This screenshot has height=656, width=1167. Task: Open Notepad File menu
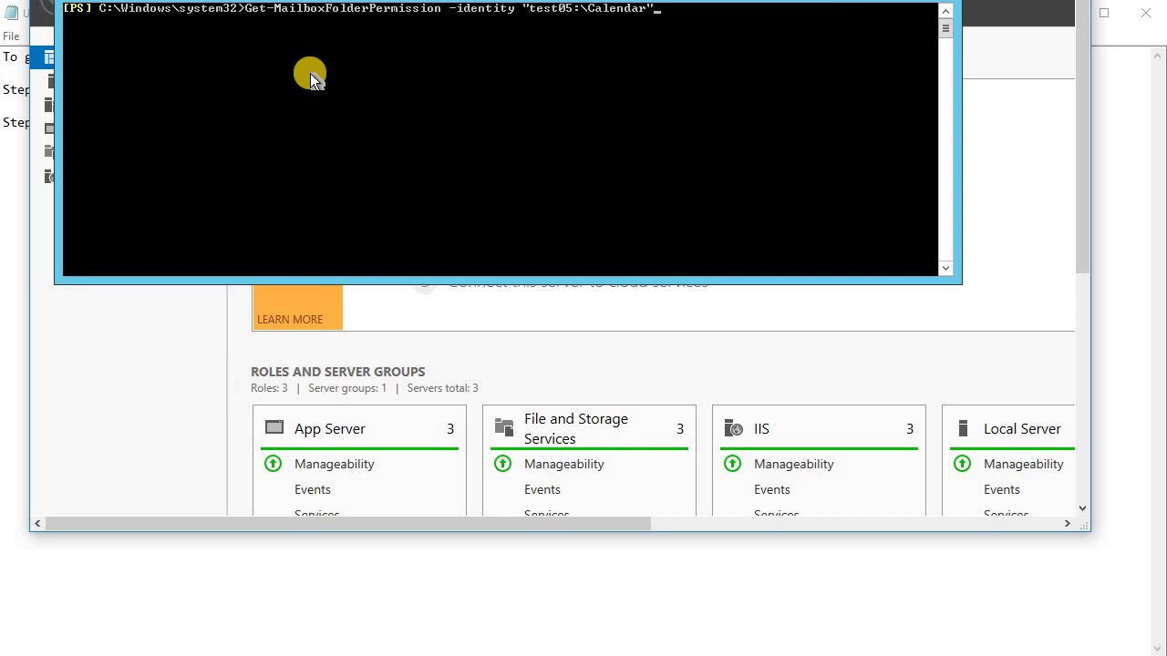(x=11, y=36)
